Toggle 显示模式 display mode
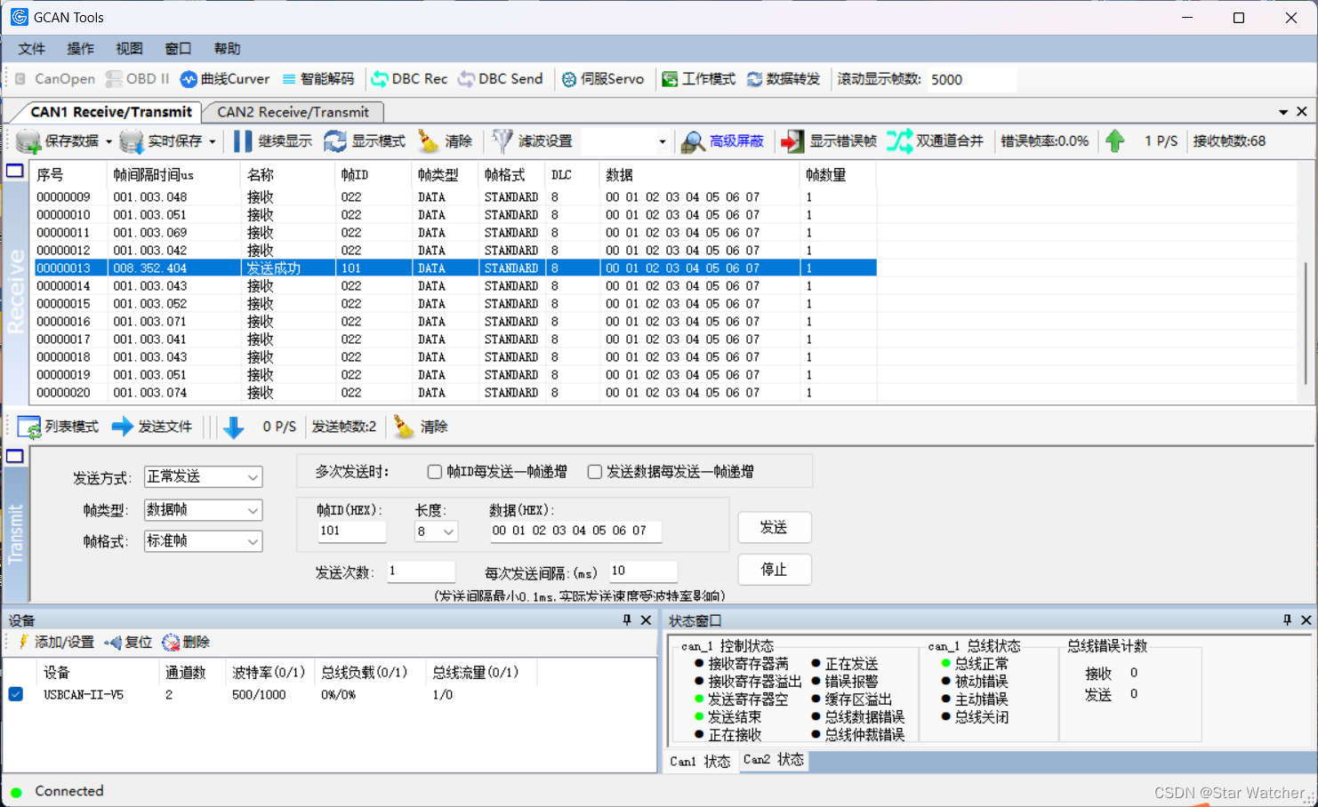Image resolution: width=1318 pixels, height=807 pixels. pyautogui.click(x=365, y=141)
